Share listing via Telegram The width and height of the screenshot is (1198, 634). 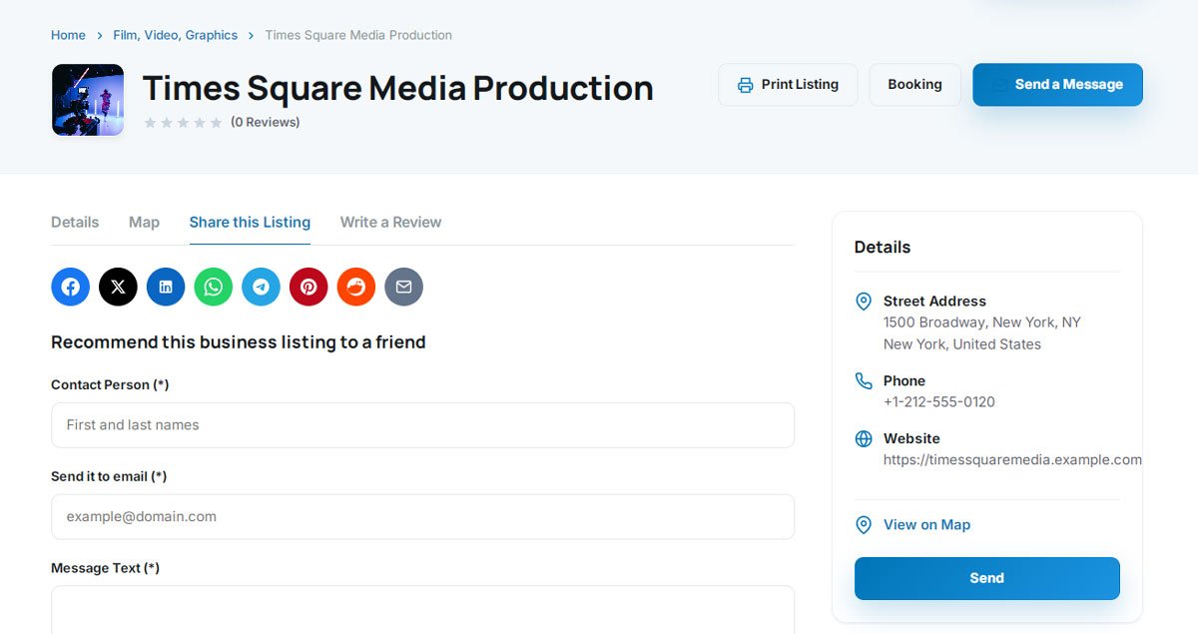click(x=261, y=287)
